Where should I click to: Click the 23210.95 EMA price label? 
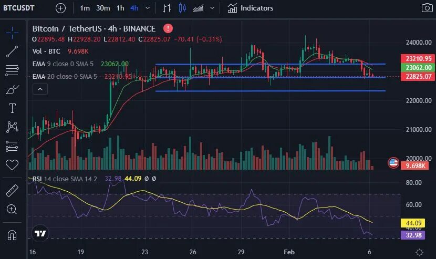point(418,59)
